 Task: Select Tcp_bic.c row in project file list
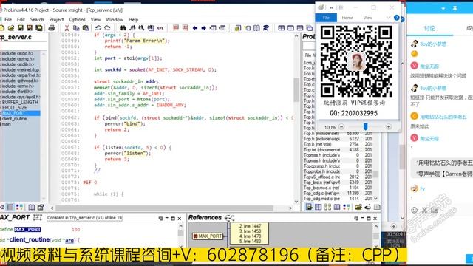point(338,183)
